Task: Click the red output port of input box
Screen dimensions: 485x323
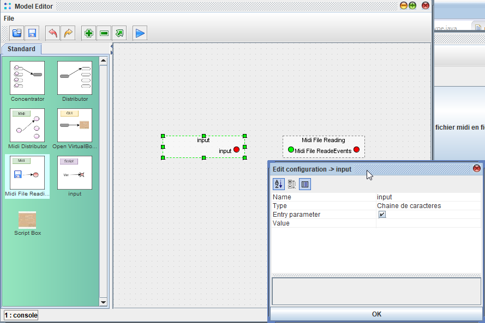Action: click(x=236, y=150)
